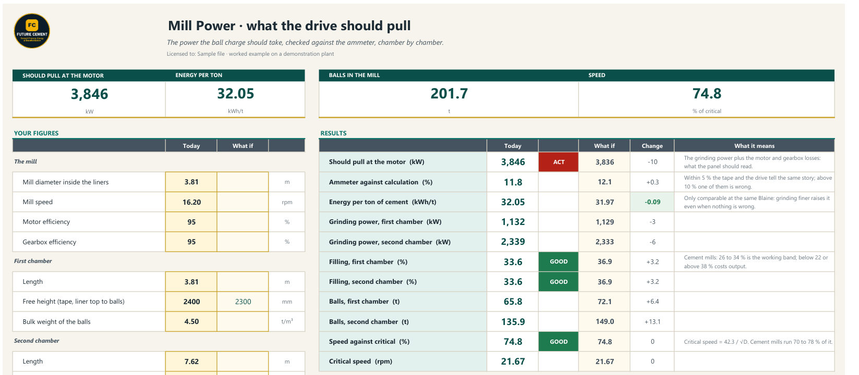Select the Motor efficiency Today value 95
Viewport: 859px width, 375px height.
(191, 222)
